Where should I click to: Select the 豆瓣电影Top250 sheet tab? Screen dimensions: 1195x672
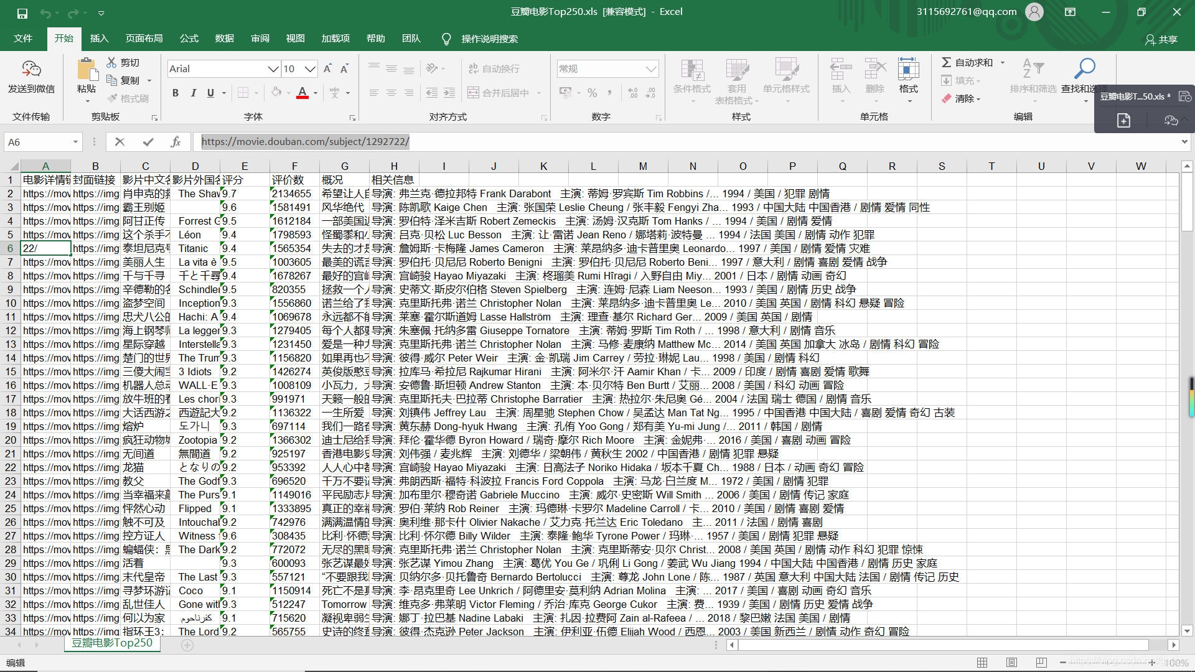112,643
